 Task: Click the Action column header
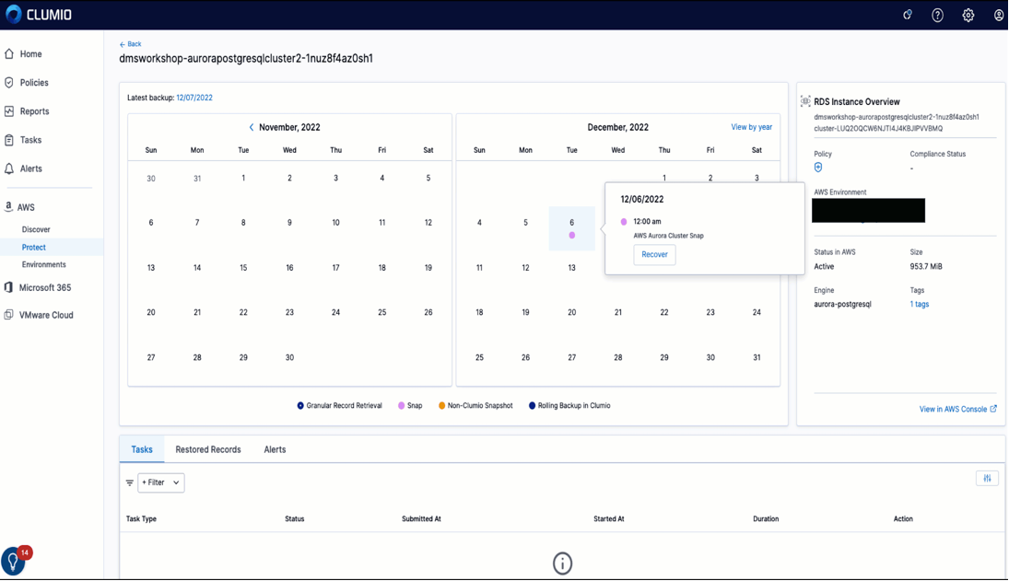(903, 518)
